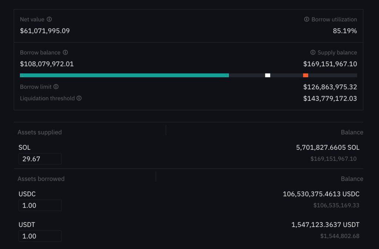Click the info icon beside Net value
The height and width of the screenshot is (249, 379).
[49, 19]
